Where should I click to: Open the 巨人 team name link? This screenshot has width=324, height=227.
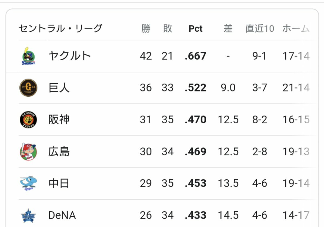[x=59, y=88]
